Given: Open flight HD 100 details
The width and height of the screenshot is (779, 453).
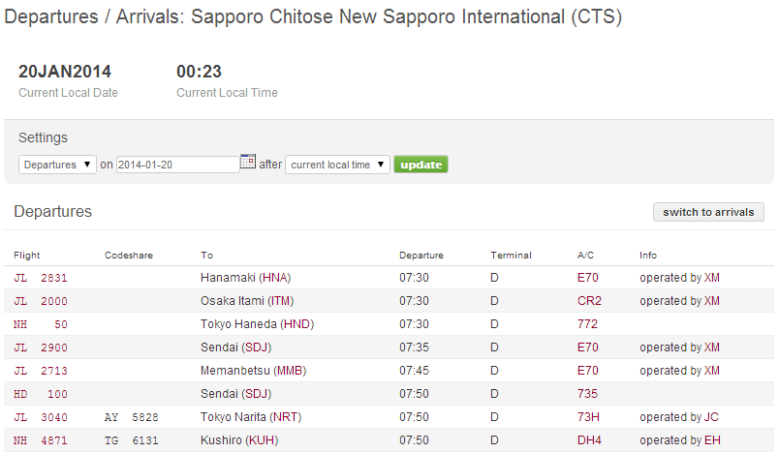Looking at the screenshot, I should [x=41, y=394].
